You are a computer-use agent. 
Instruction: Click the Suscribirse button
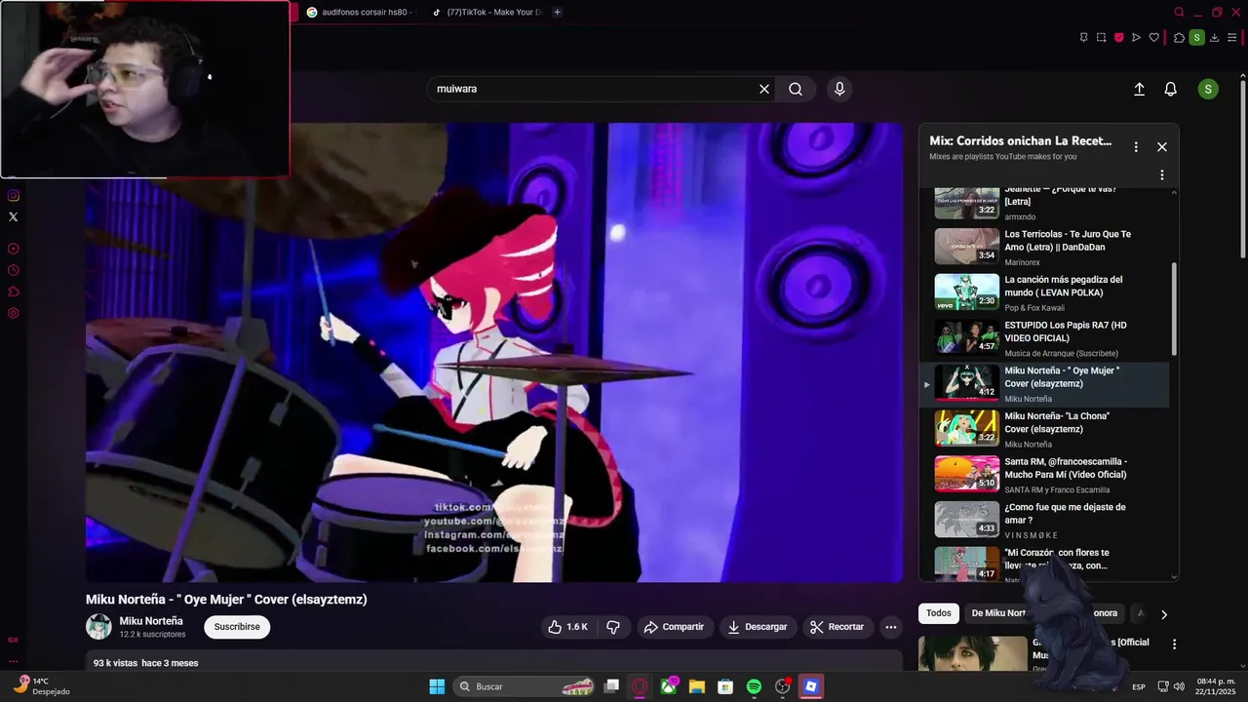pos(237,627)
